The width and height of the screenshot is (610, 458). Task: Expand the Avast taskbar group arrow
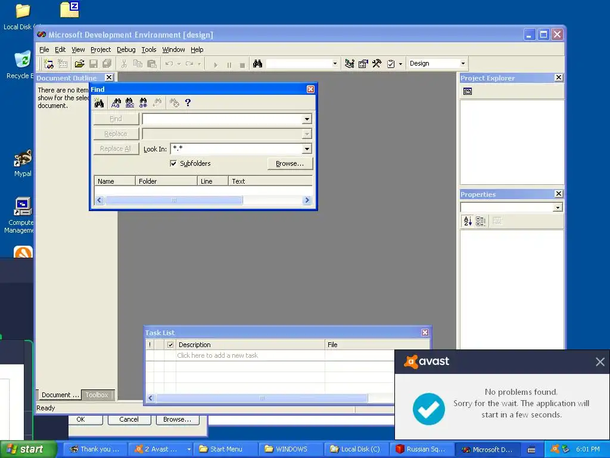189,449
